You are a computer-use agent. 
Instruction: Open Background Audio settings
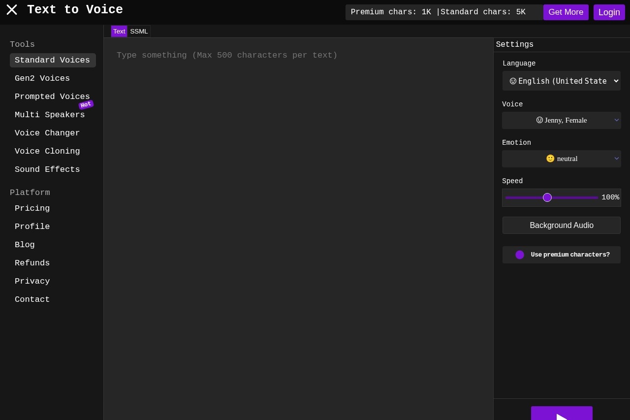click(x=562, y=225)
